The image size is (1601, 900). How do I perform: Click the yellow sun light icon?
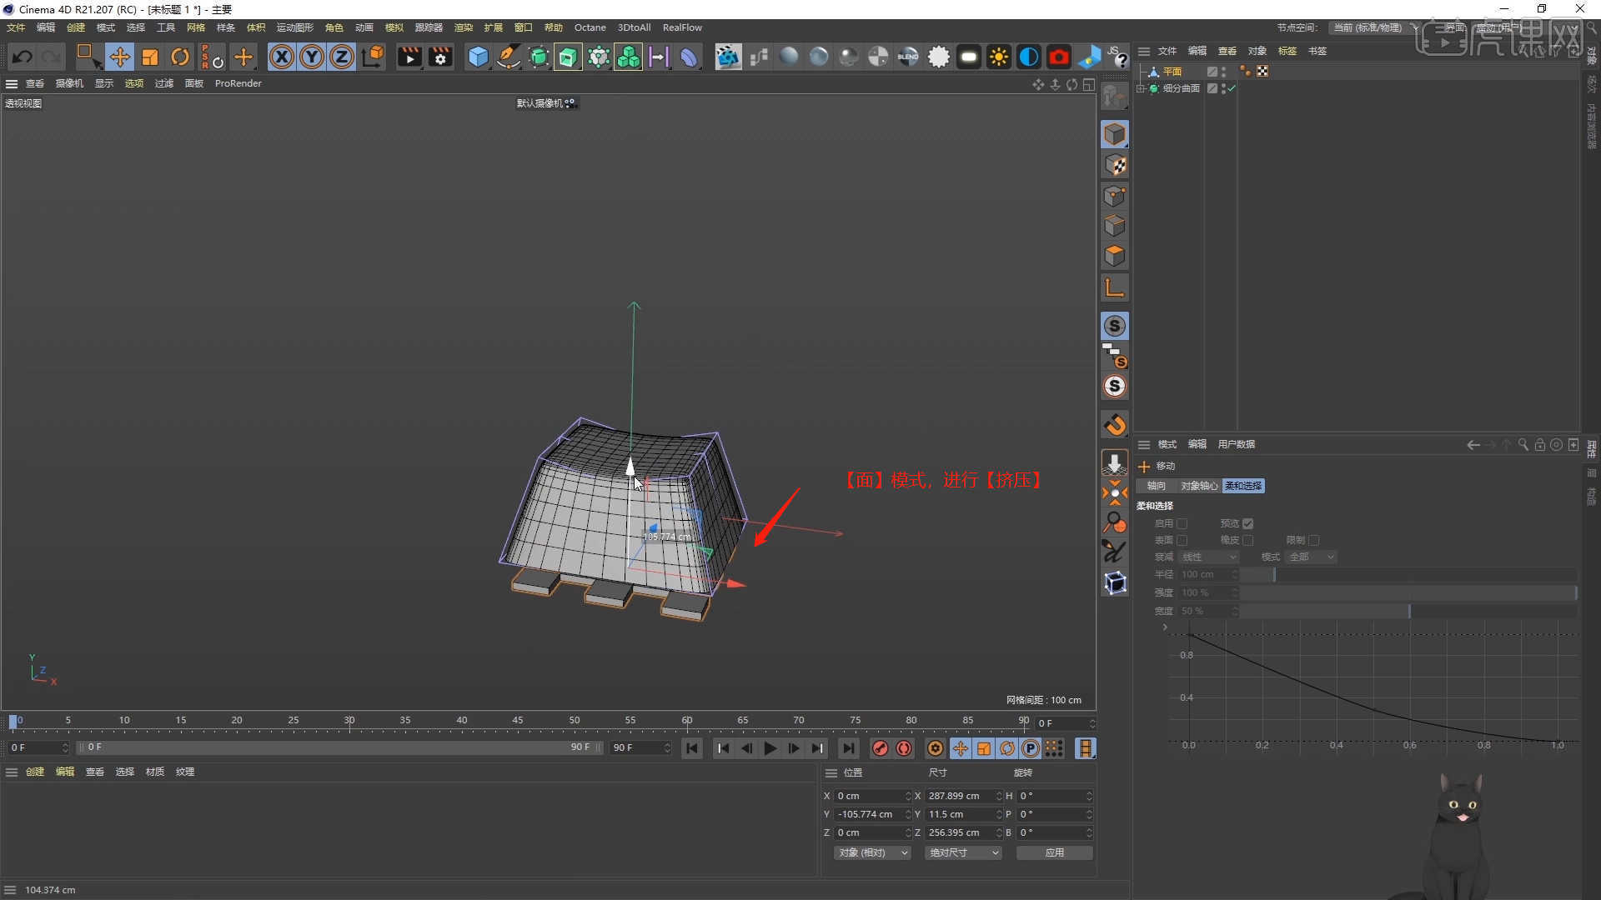[x=998, y=57]
